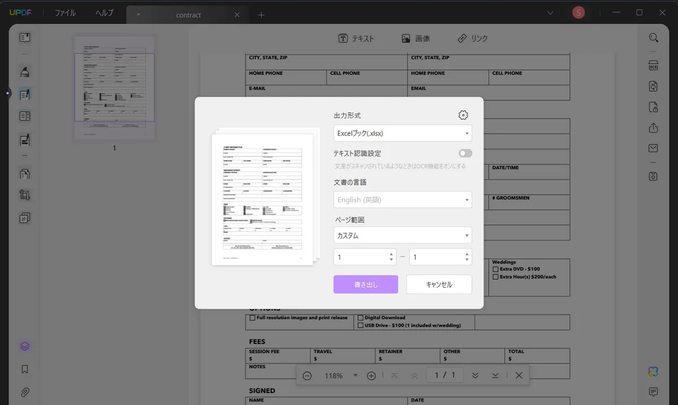The image size is (678, 405).
Task: Select the リンク link tool
Action: pyautogui.click(x=472, y=38)
